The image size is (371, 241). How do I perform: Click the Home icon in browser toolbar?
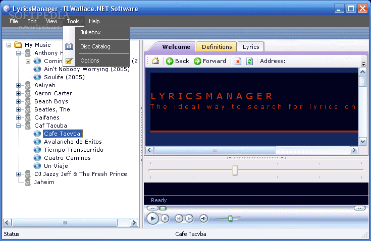[x=155, y=61]
